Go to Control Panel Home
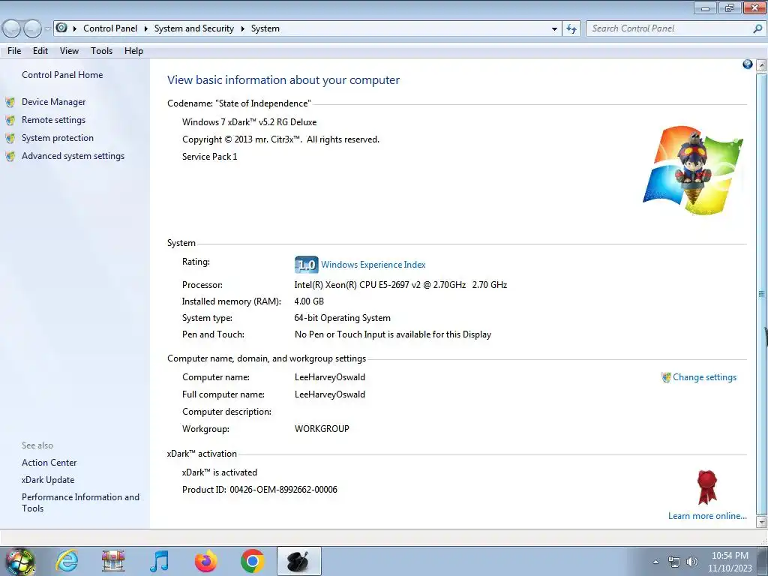This screenshot has width=768, height=576. tap(62, 75)
